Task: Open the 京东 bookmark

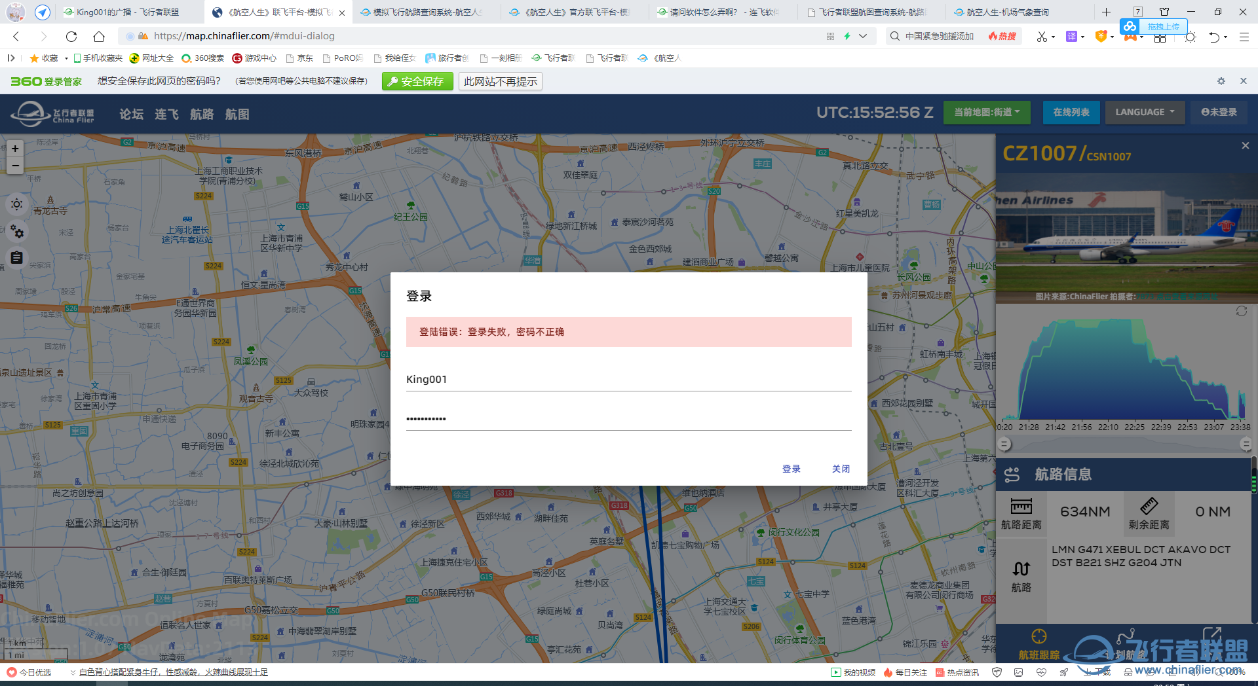Action: point(299,58)
